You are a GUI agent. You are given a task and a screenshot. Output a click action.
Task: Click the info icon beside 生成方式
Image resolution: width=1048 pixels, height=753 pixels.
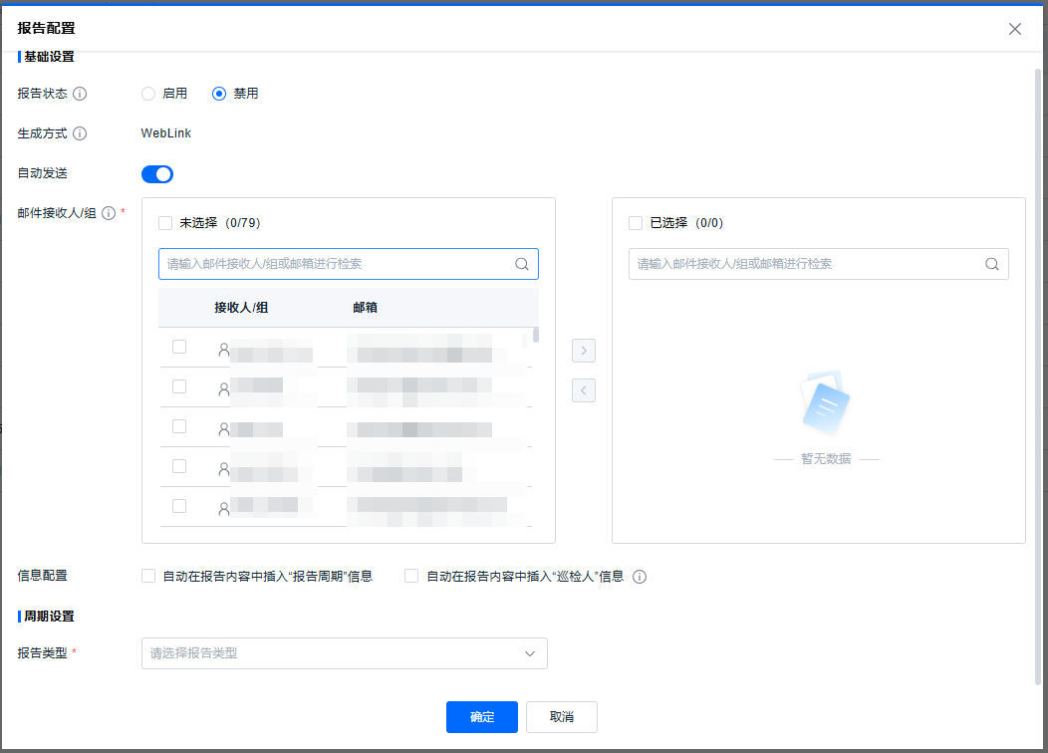[x=80, y=133]
